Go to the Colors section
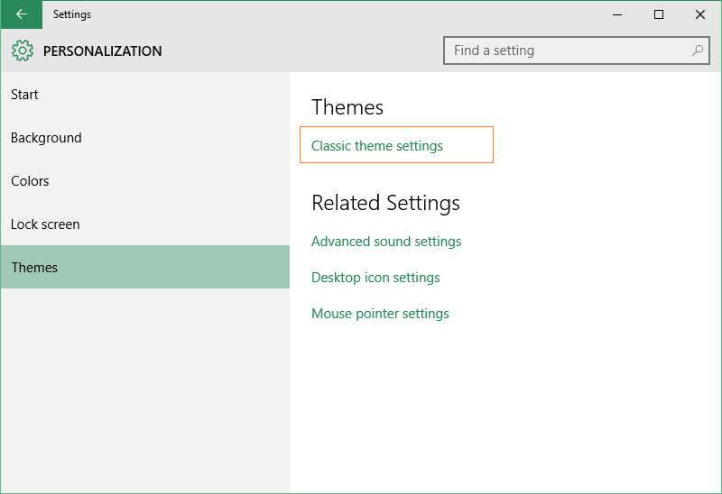Viewport: 722px width, 494px height. [30, 181]
